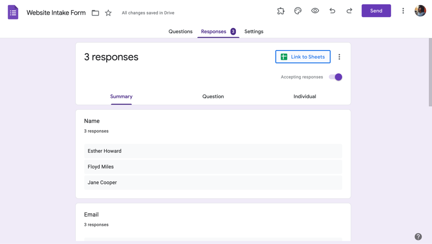The height and width of the screenshot is (244, 432).
Task: Open the Individual responses tab
Action: pos(305,96)
